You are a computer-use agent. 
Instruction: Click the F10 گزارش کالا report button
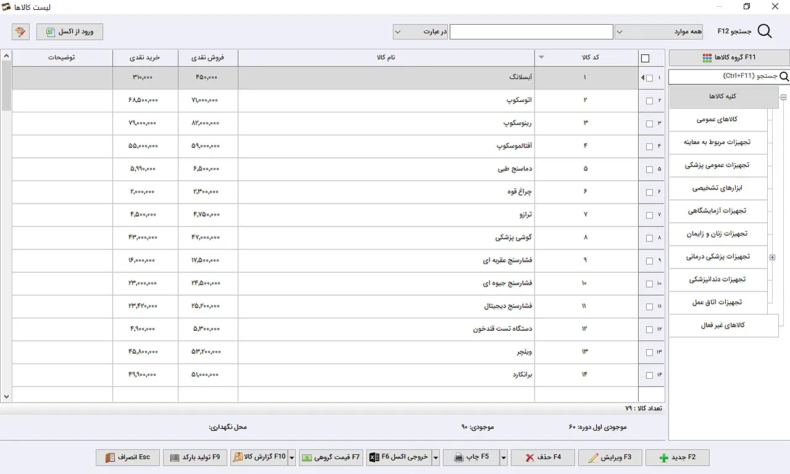coord(259,457)
